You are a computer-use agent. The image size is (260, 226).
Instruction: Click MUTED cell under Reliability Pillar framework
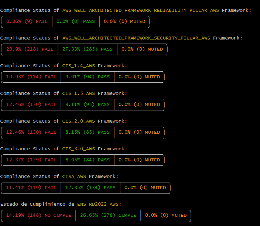(x=124, y=21)
